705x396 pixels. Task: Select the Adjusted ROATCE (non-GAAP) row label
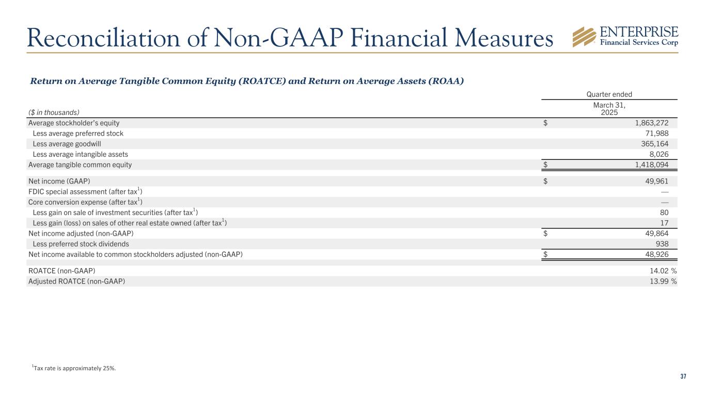click(76, 281)
